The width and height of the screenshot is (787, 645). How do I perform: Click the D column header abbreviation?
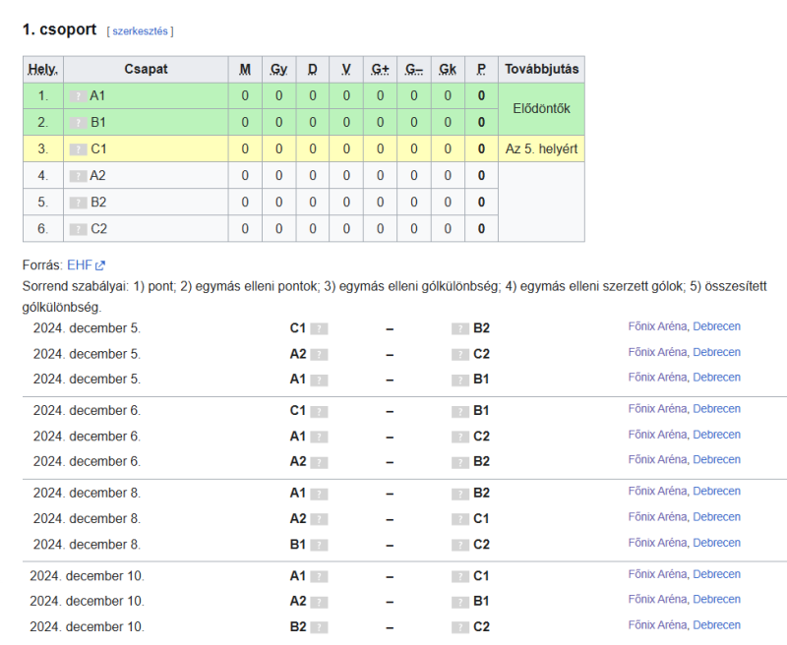[x=313, y=69]
